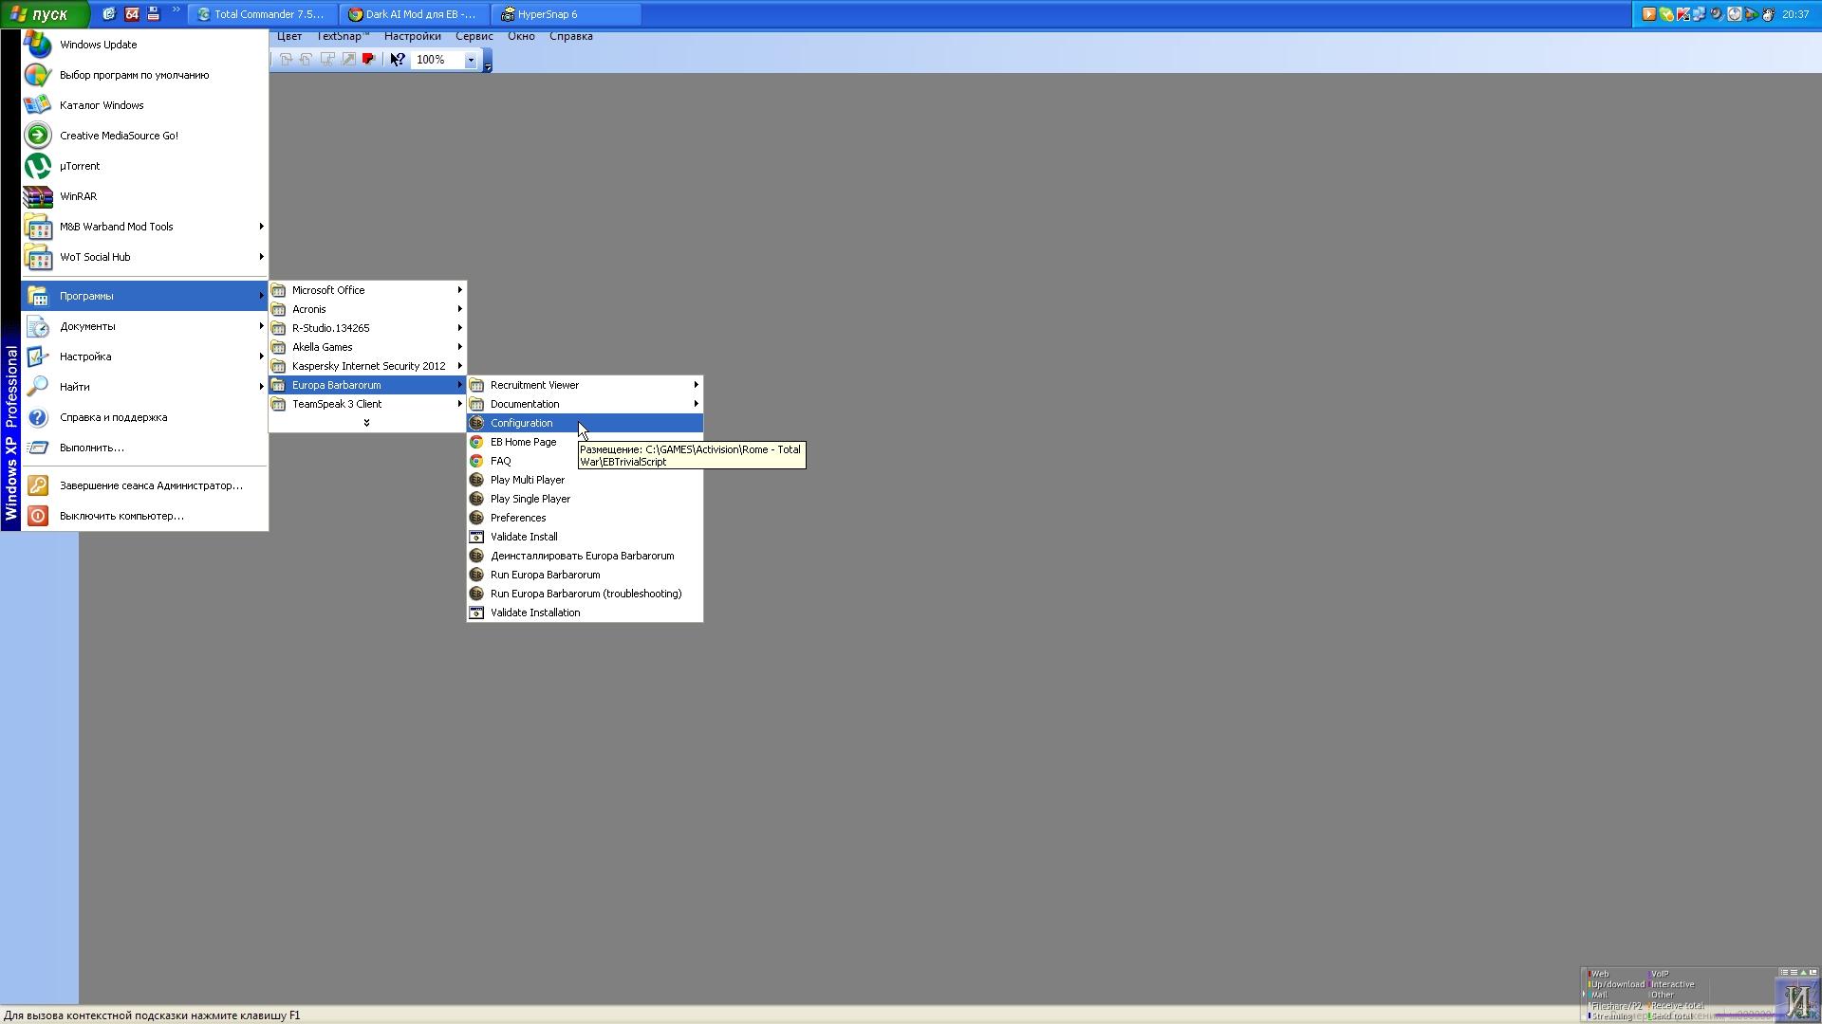The image size is (1822, 1024).
Task: Click the context help arrow icon in toolbar
Action: pyautogui.click(x=398, y=60)
